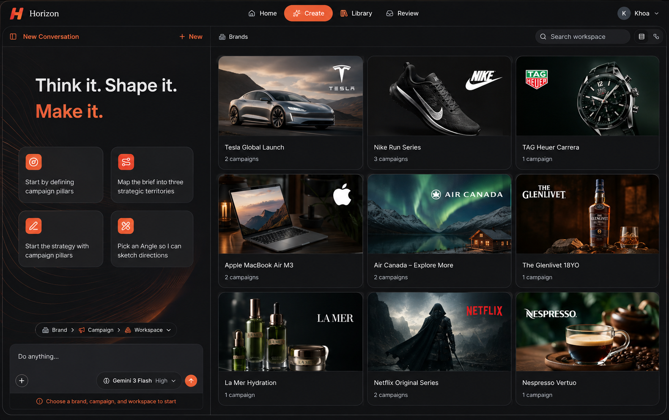Click the Library books icon
669x420 pixels.
click(x=344, y=14)
